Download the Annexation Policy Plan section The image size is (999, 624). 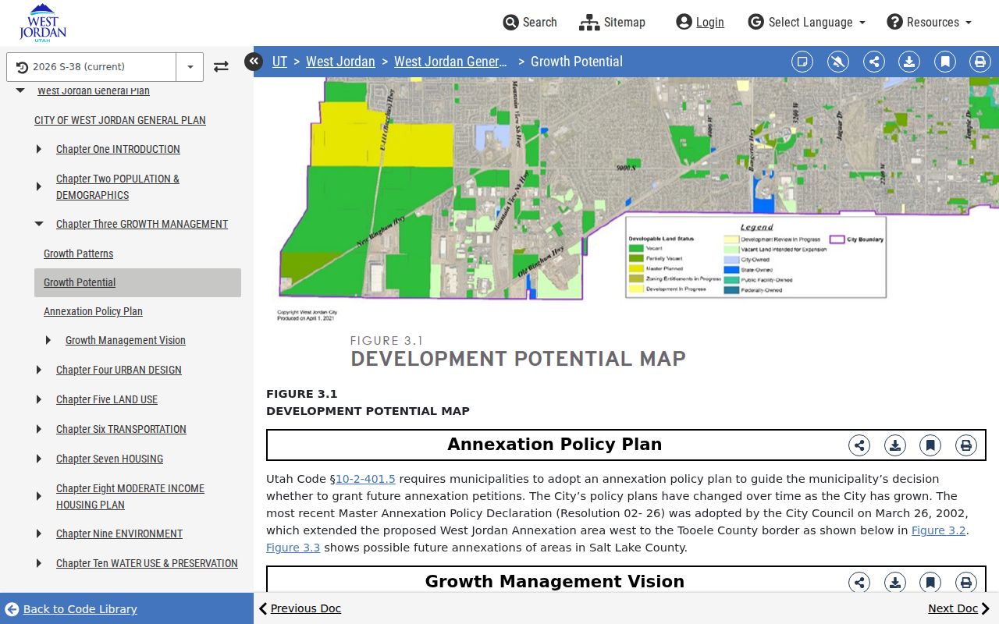(x=895, y=445)
